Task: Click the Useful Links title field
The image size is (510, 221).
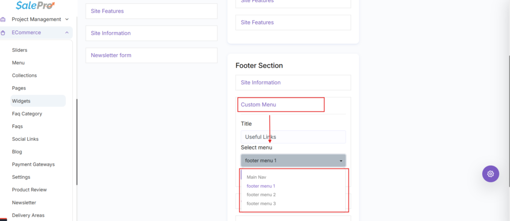Action: (x=293, y=137)
